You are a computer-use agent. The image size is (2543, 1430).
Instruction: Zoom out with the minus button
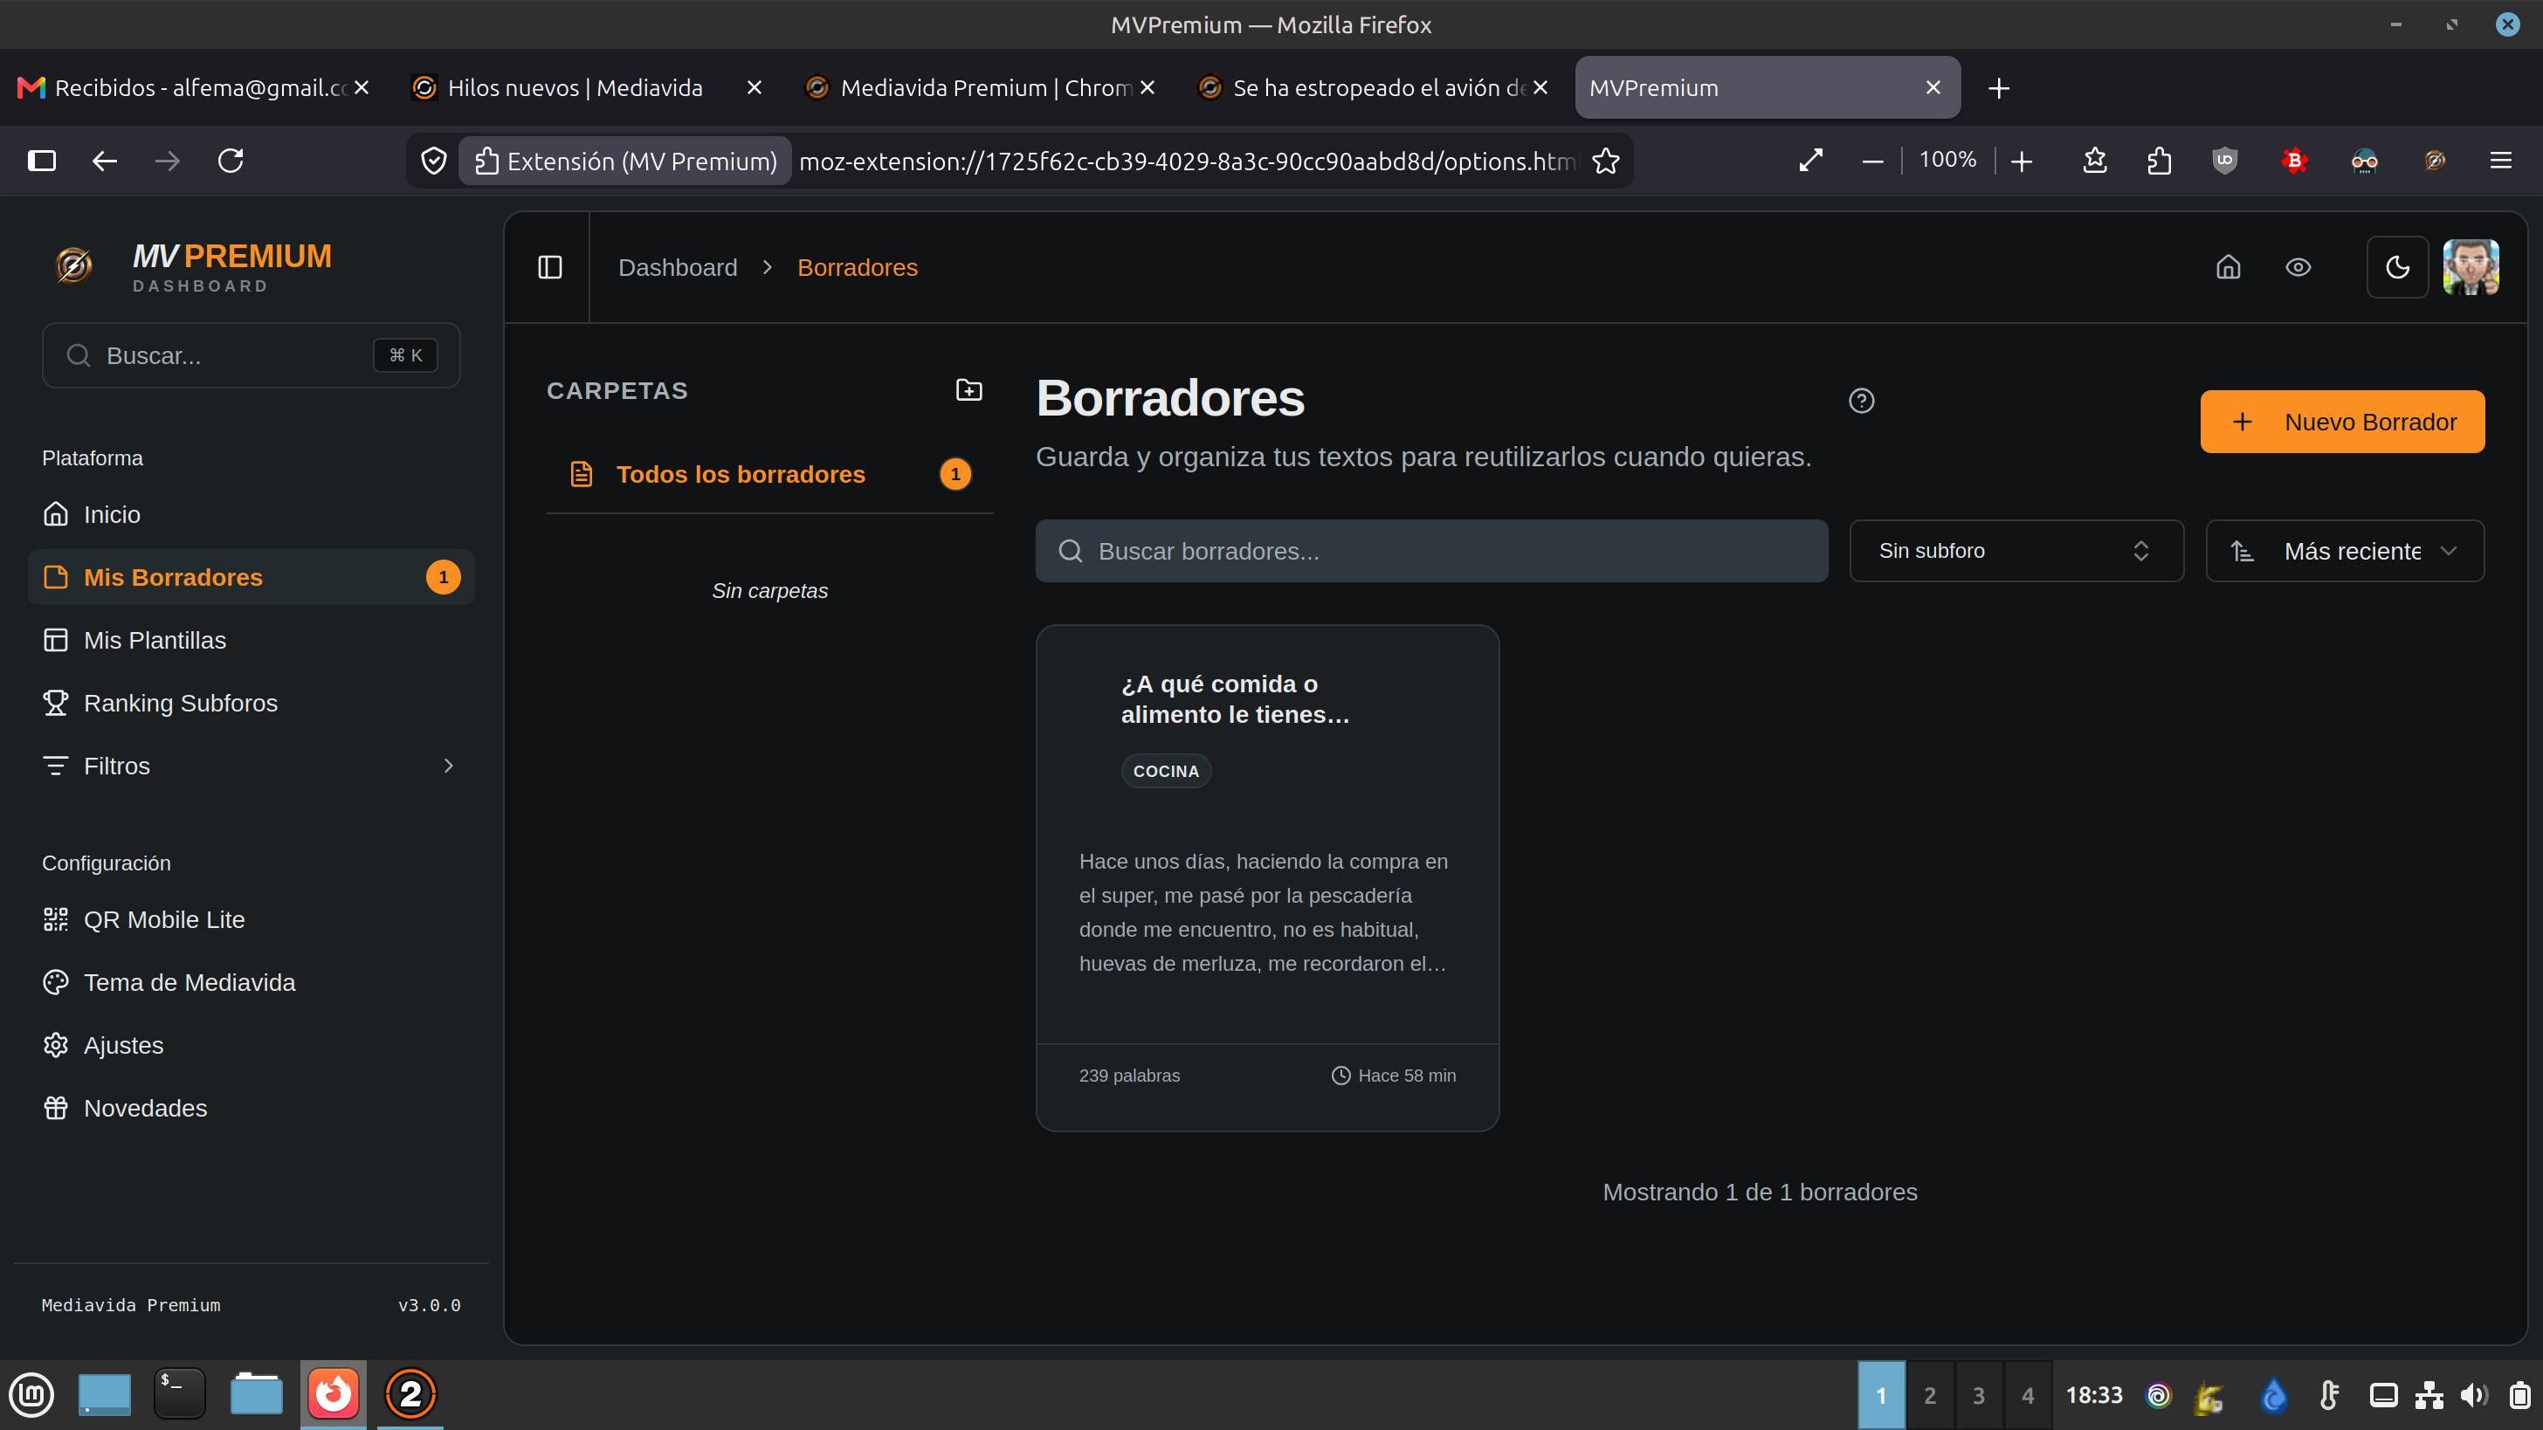point(1871,161)
